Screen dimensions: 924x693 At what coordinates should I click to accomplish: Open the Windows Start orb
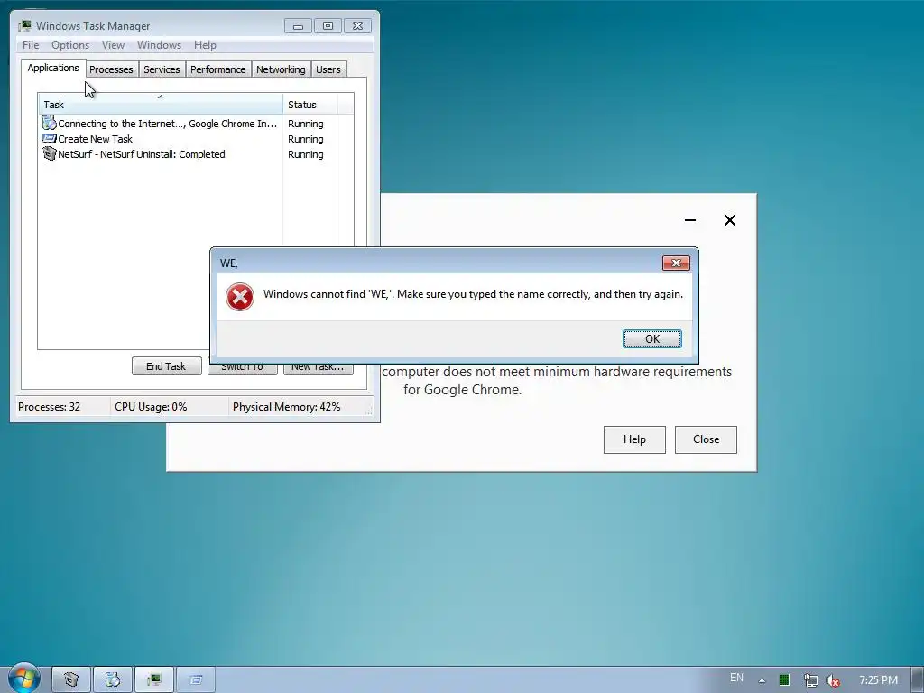pos(24,679)
